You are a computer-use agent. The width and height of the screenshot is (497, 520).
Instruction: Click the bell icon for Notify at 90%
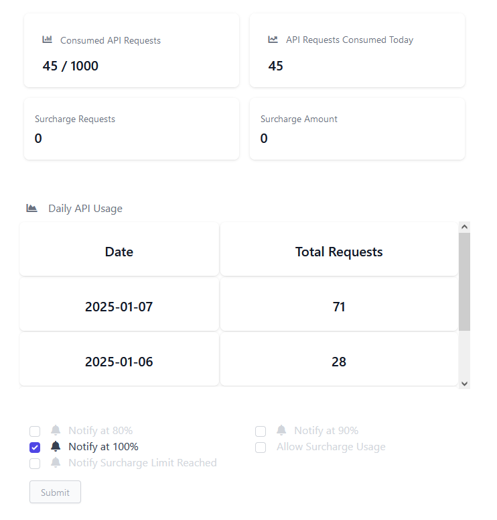[281, 430]
